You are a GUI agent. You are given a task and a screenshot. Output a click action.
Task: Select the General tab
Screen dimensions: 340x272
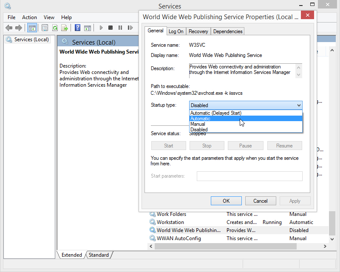[156, 31]
